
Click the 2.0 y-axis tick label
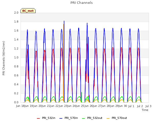click(16, 13)
